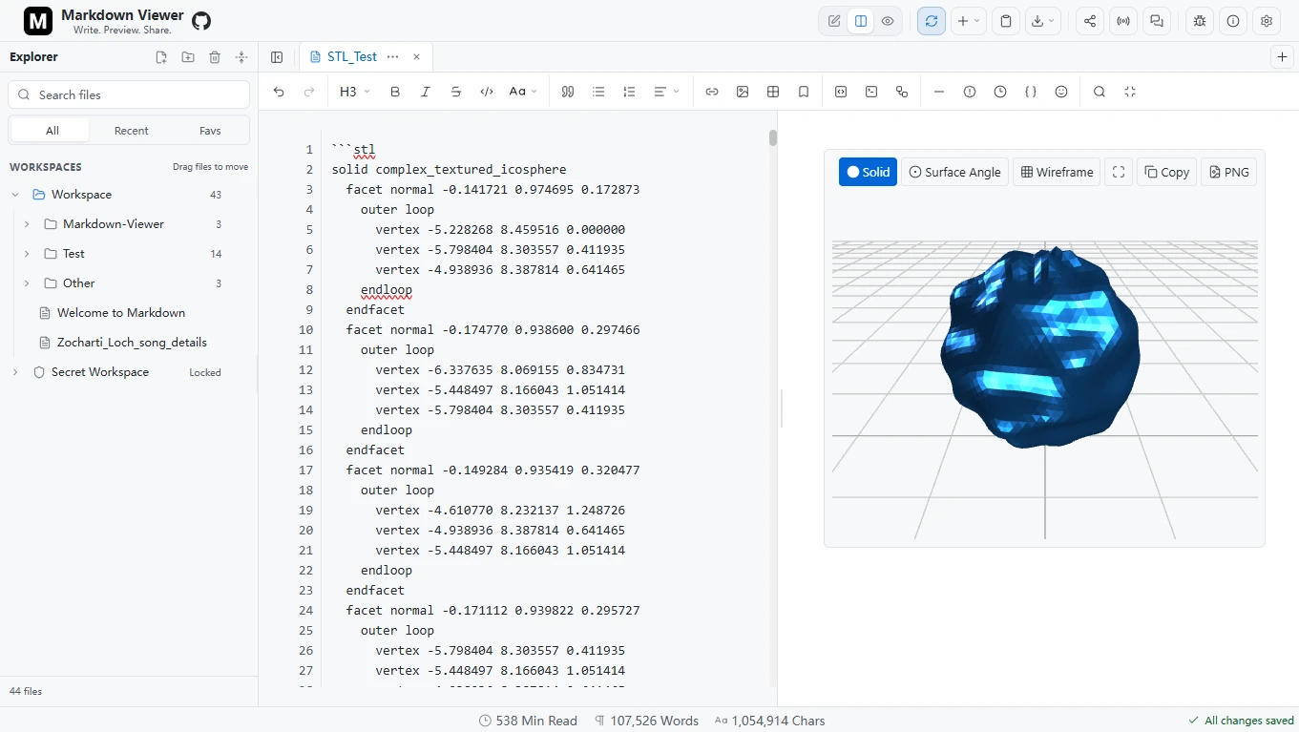Click the share icon

[x=1090, y=21]
